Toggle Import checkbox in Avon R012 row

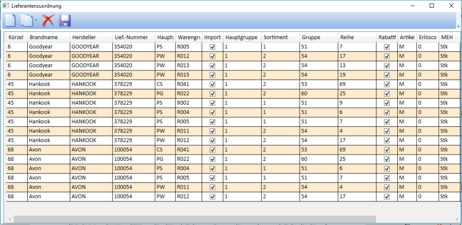(213, 196)
